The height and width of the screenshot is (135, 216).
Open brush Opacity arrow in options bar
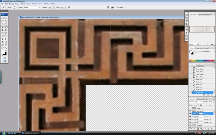click(53, 8)
